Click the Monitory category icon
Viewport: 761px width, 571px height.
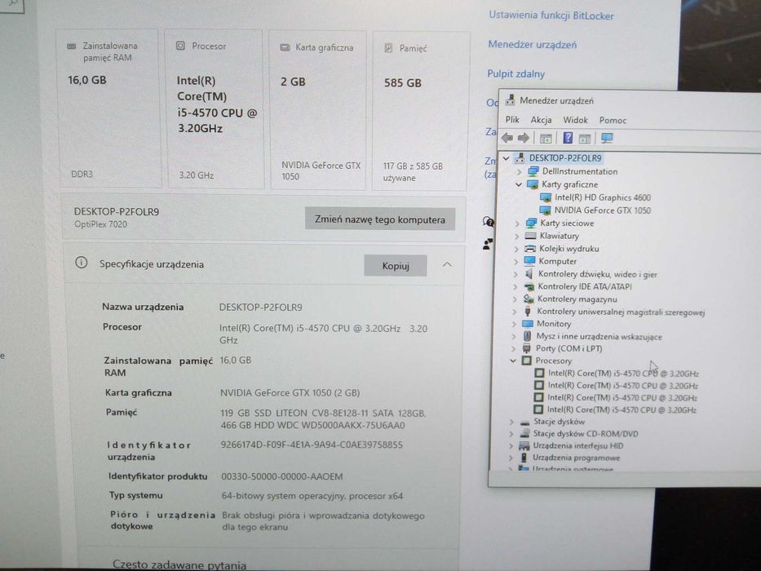[528, 323]
